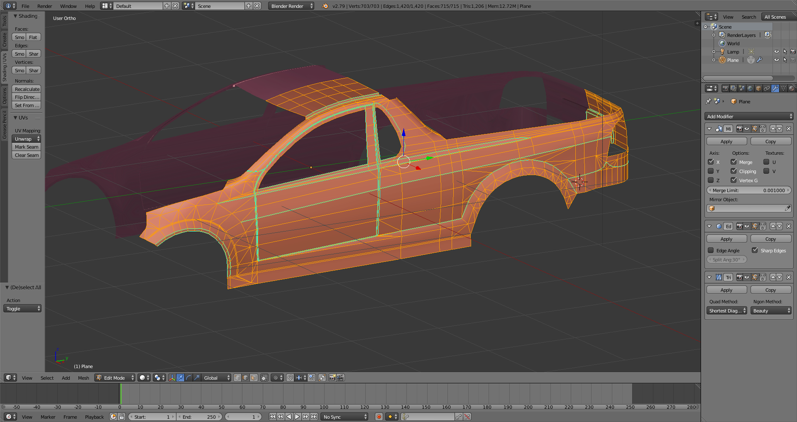
Task: Open the Mesh Data properties tab (triangle icon)
Action: pos(783,88)
